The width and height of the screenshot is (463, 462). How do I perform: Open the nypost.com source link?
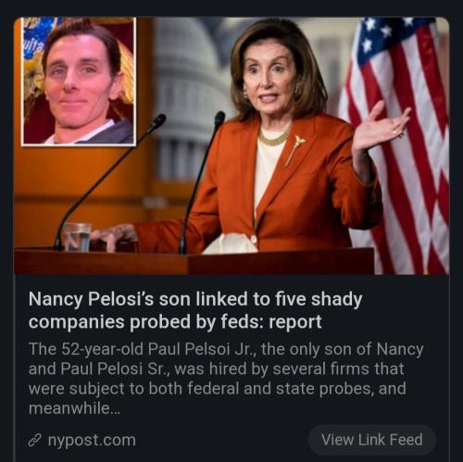[x=92, y=440]
